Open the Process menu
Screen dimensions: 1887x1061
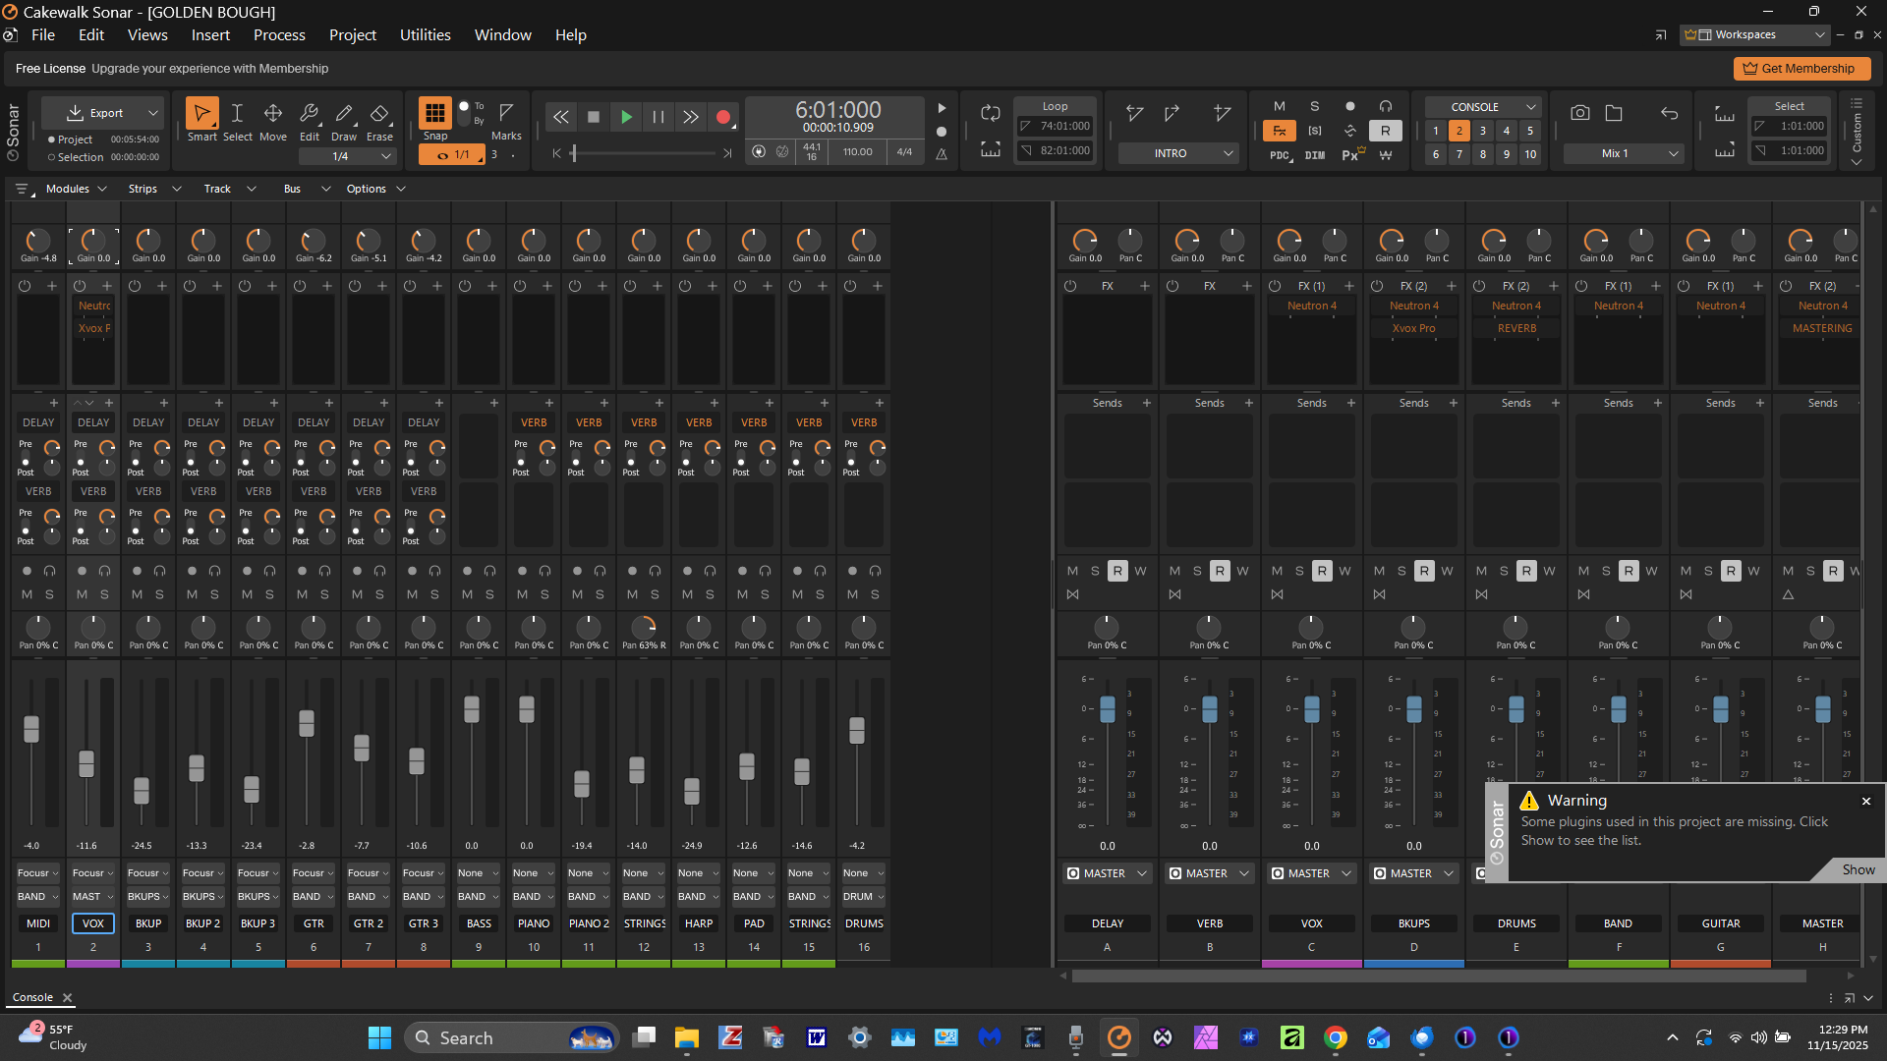pyautogui.click(x=279, y=35)
